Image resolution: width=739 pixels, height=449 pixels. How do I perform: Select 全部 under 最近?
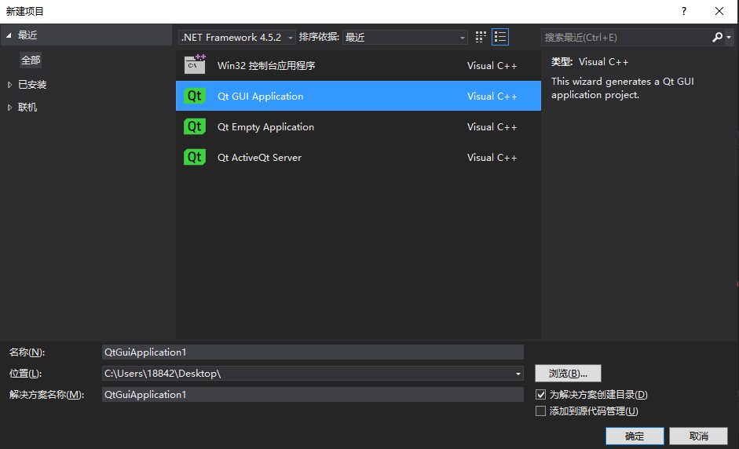pos(31,60)
